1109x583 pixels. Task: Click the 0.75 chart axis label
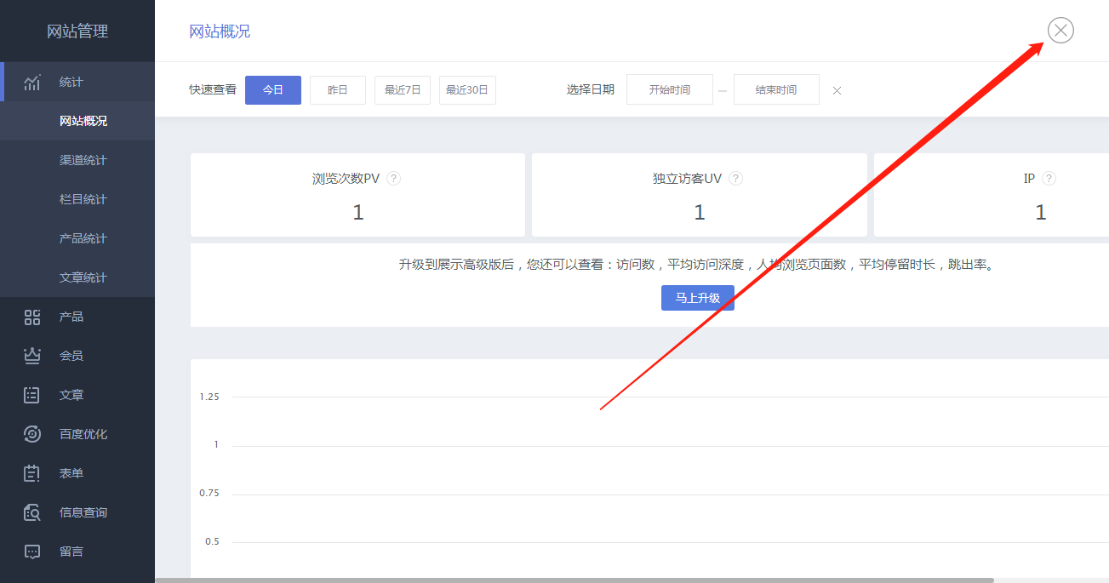(x=209, y=493)
